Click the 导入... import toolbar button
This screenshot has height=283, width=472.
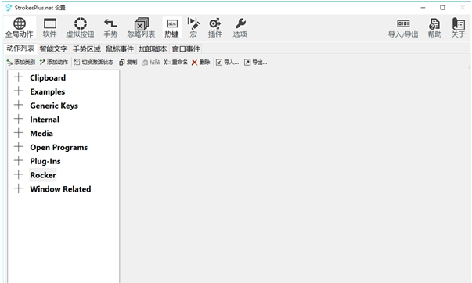pyautogui.click(x=228, y=63)
